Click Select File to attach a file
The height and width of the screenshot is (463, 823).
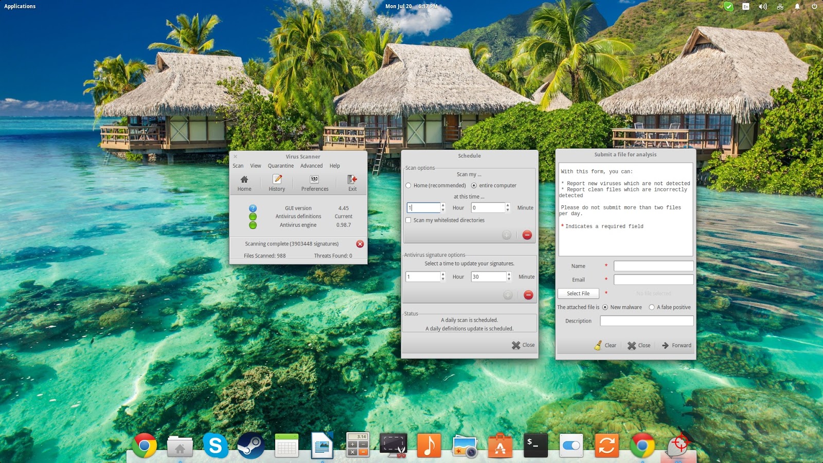[578, 293]
